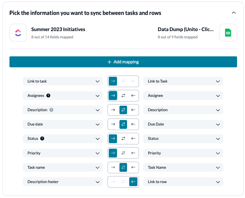Click the Add mapping button
The image size is (245, 198).
[123, 62]
